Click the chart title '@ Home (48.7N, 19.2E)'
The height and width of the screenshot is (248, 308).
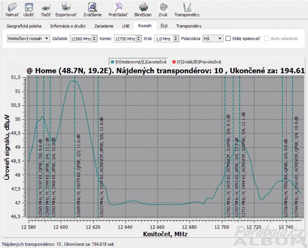(70, 71)
